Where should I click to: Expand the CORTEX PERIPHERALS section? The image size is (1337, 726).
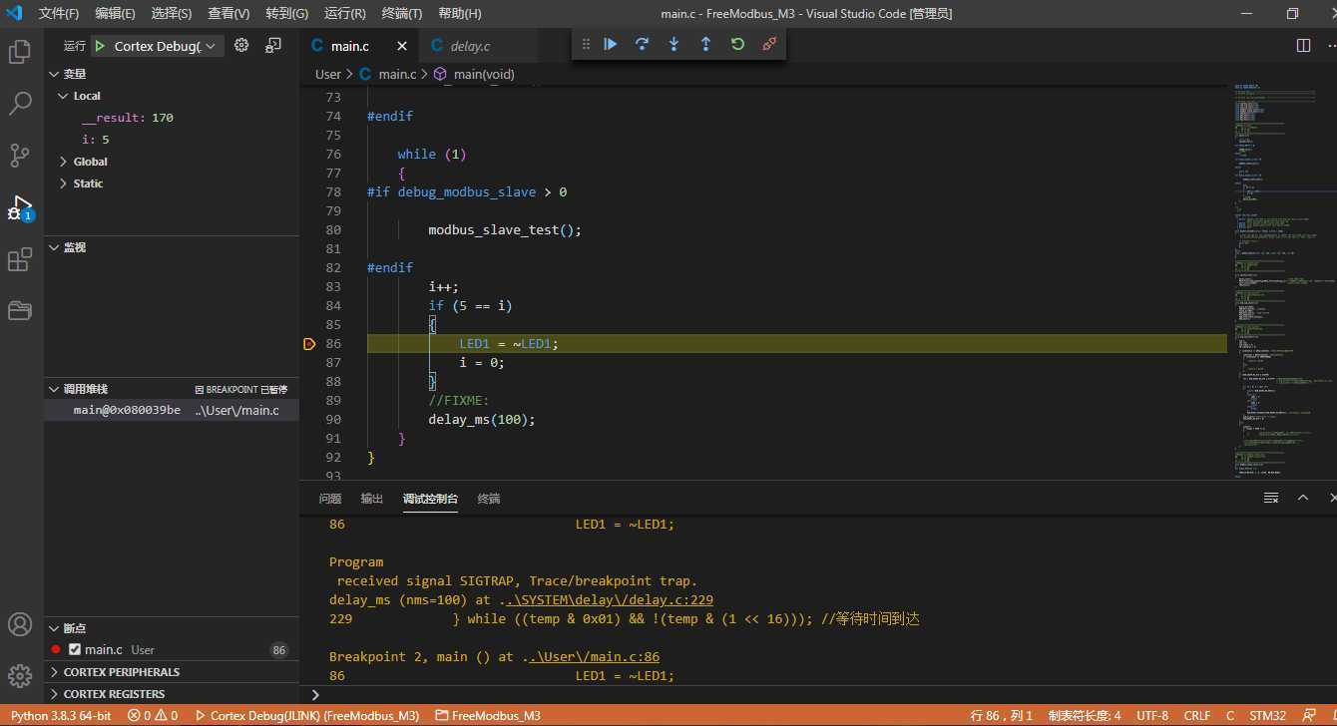tap(121, 672)
